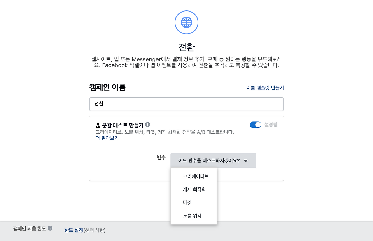Click the campaign name input containing 전환
373x241 pixels.
186,104
